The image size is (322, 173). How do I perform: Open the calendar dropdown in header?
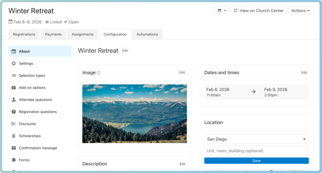pos(221,11)
